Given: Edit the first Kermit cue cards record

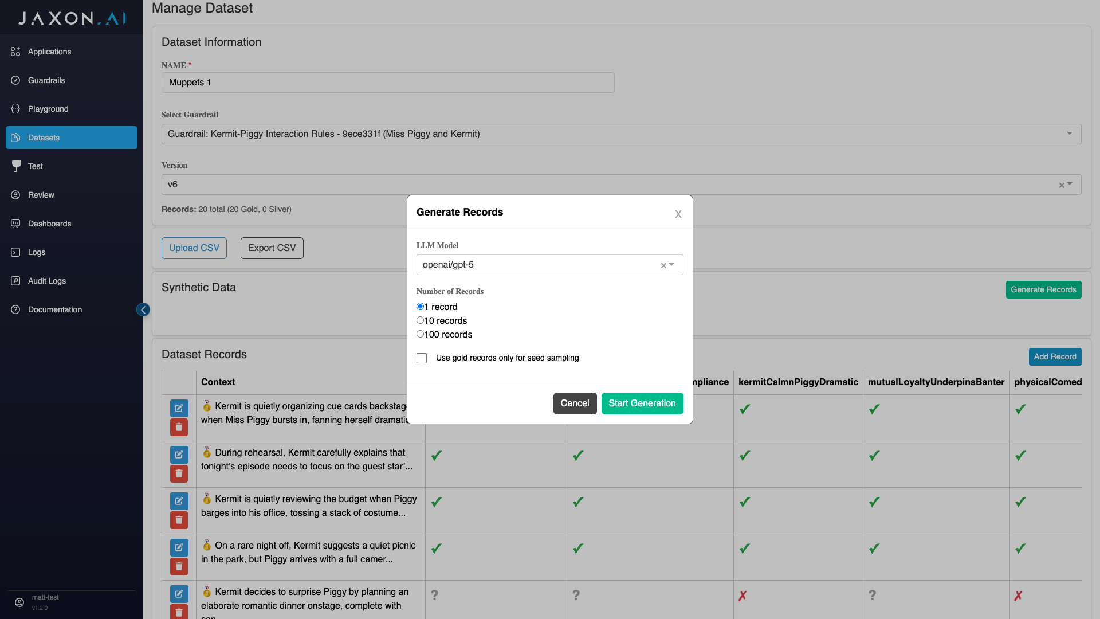Looking at the screenshot, I should [179, 408].
